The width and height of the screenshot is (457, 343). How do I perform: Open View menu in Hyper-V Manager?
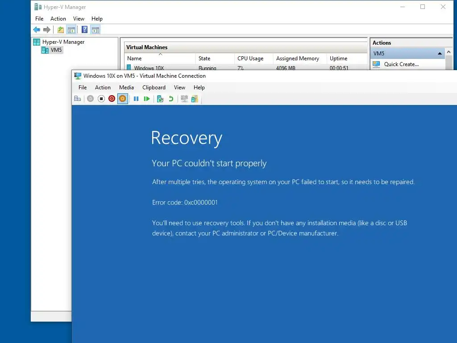pyautogui.click(x=79, y=19)
